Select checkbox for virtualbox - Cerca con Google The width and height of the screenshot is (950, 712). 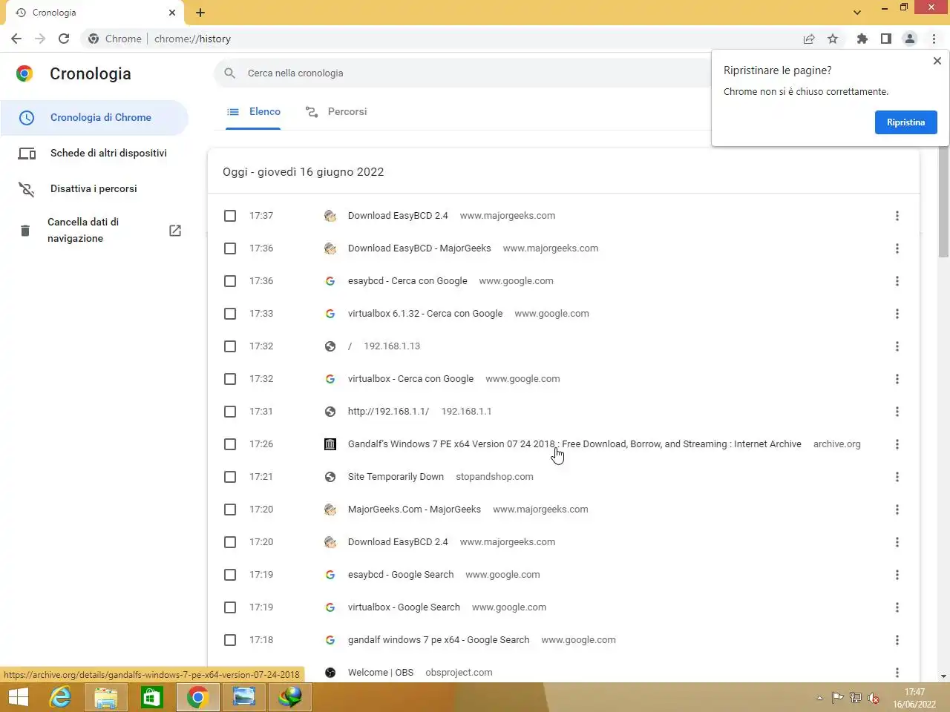coord(230,379)
